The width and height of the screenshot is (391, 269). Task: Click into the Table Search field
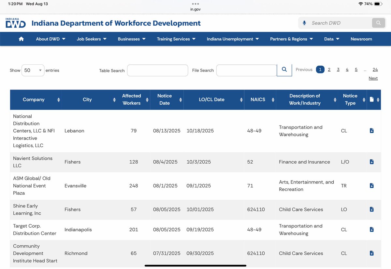pyautogui.click(x=157, y=70)
